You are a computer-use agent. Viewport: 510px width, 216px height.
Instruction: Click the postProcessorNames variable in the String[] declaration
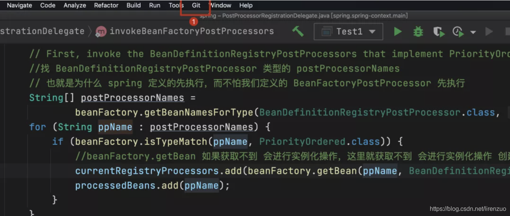[132, 98]
